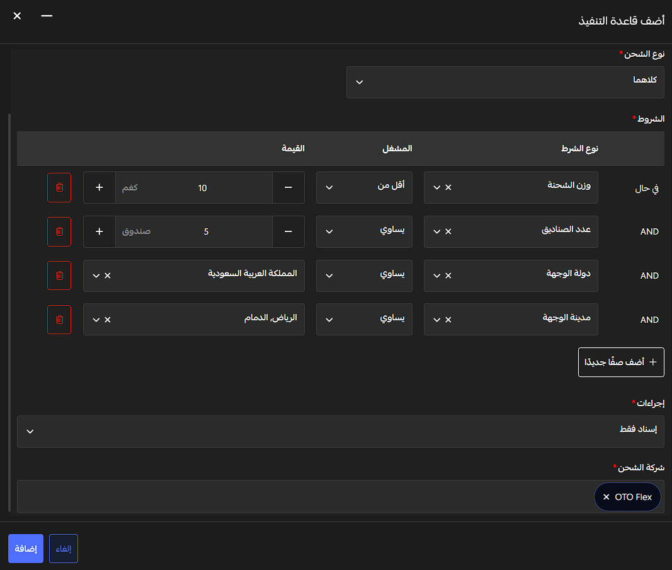
Task: Click the الشروط section label
Action: (x=651, y=119)
